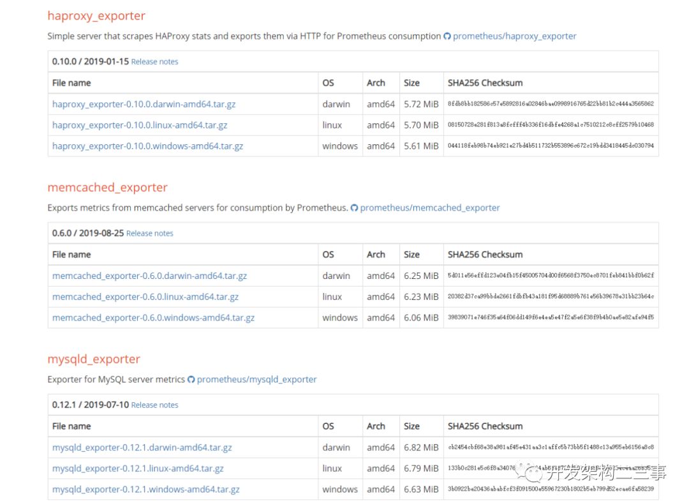Open Release notes for mysqld 0.12.1

tap(154, 405)
